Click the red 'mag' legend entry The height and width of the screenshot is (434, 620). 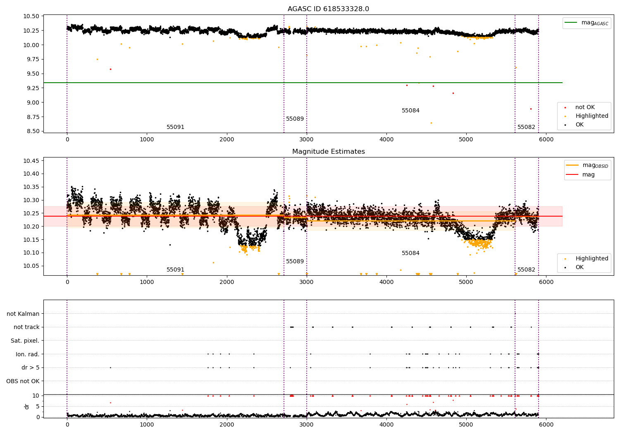(580, 174)
